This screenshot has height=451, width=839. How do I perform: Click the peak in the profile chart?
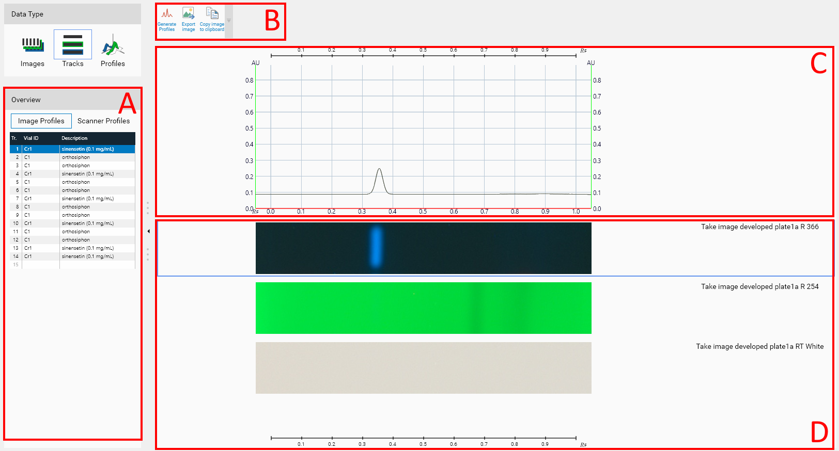(x=380, y=170)
